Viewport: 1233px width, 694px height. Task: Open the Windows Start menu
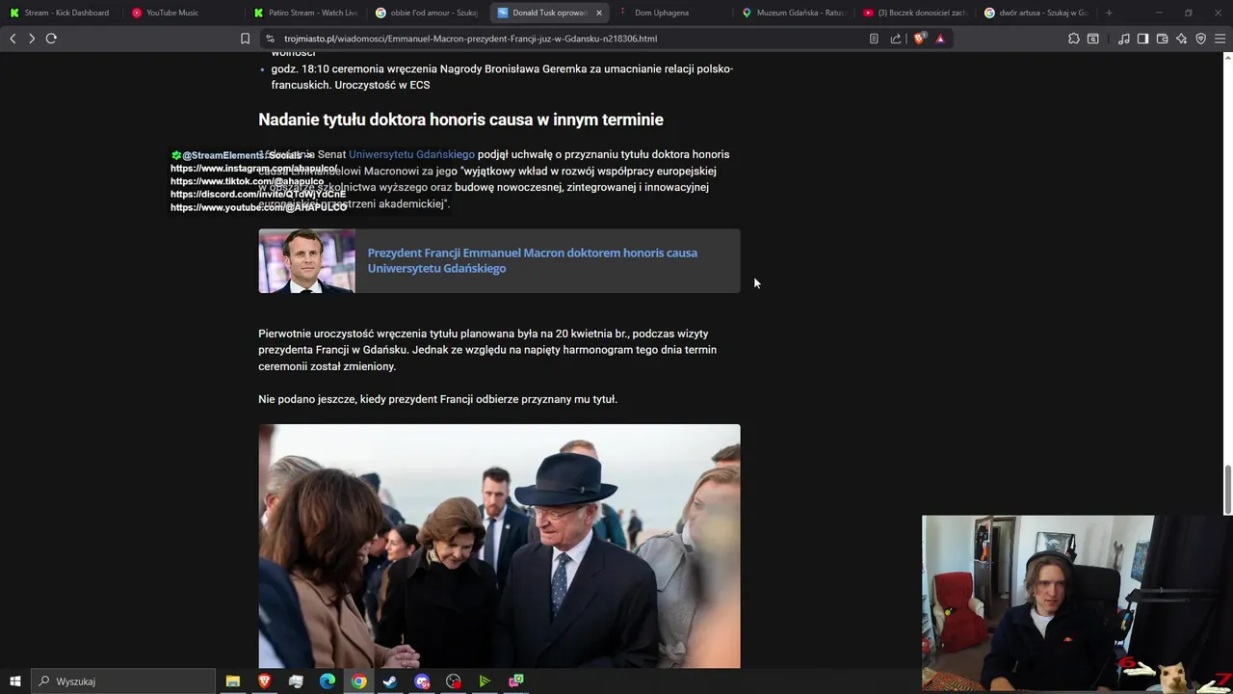[x=14, y=681]
